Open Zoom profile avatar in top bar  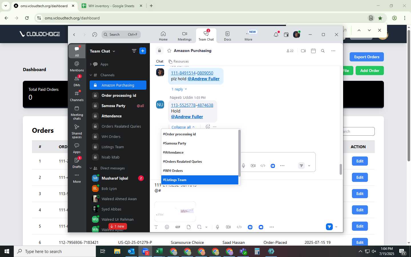297,35
